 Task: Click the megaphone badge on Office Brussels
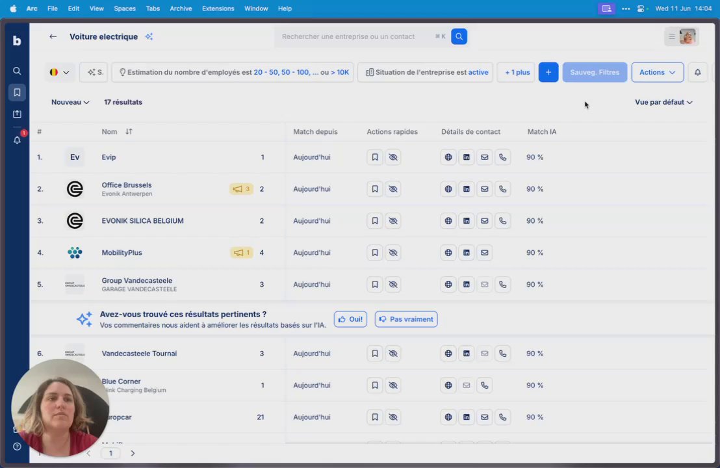point(241,188)
